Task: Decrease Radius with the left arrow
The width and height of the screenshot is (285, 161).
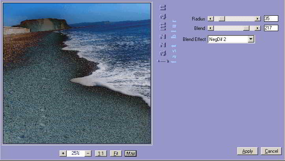Action: point(210,19)
